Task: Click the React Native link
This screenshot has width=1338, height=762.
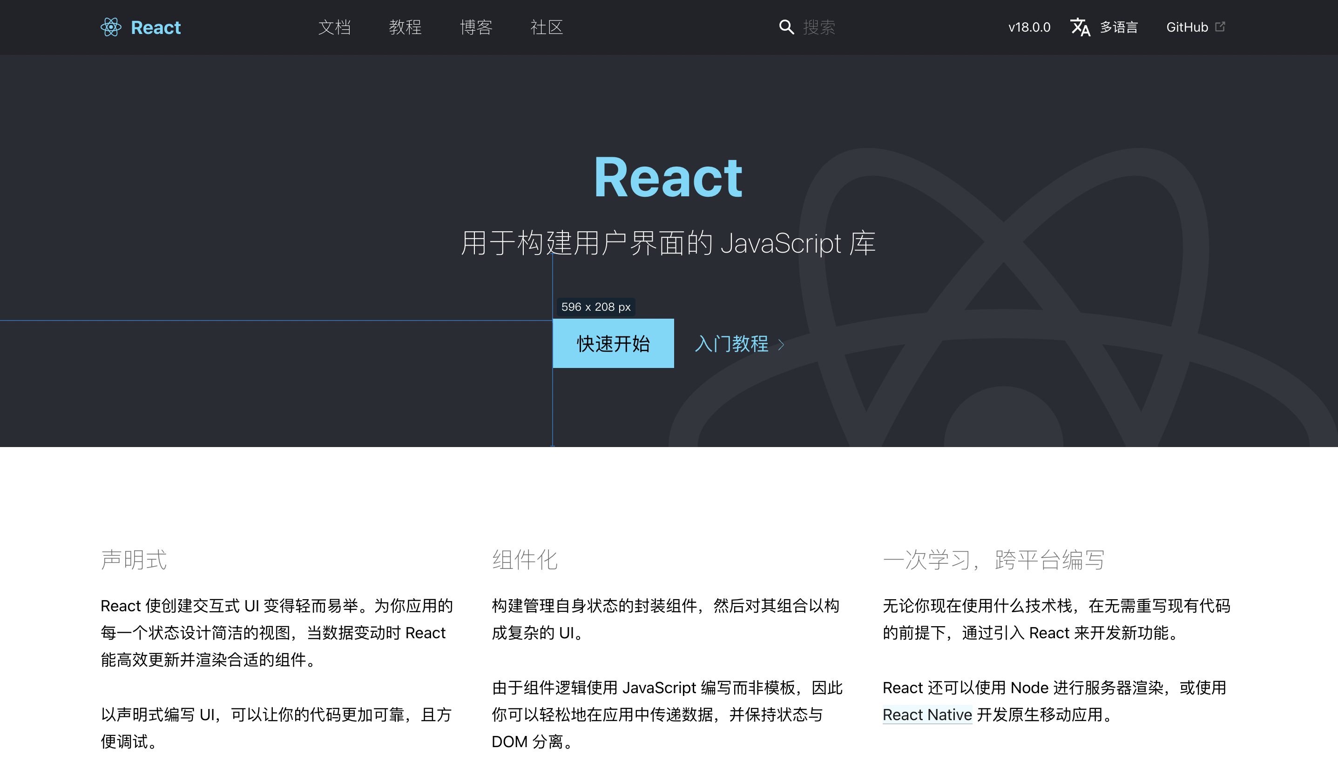Action: (x=927, y=715)
